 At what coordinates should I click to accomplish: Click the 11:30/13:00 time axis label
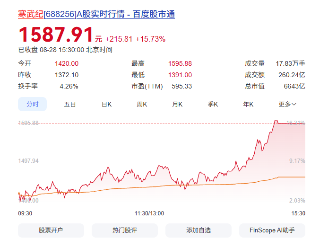click(149, 213)
